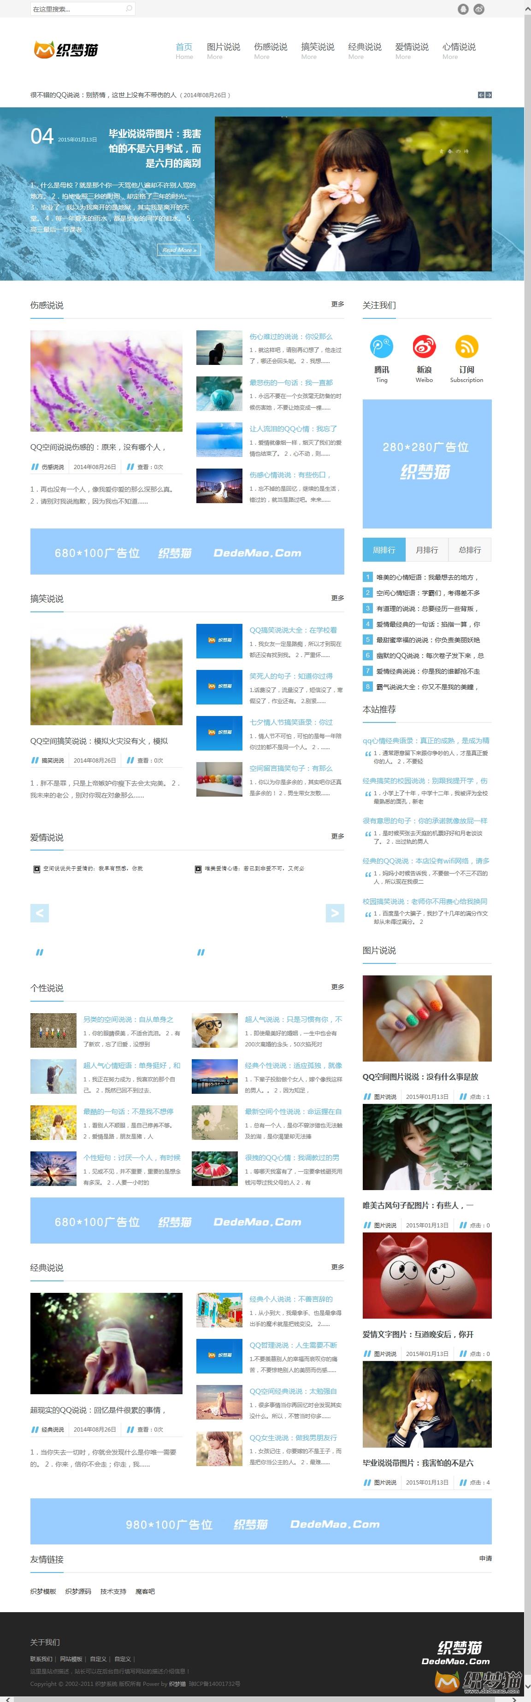The width and height of the screenshot is (531, 1702).
Task: Open watermelon thumbnail in 个性说说
Action: tap(214, 1168)
